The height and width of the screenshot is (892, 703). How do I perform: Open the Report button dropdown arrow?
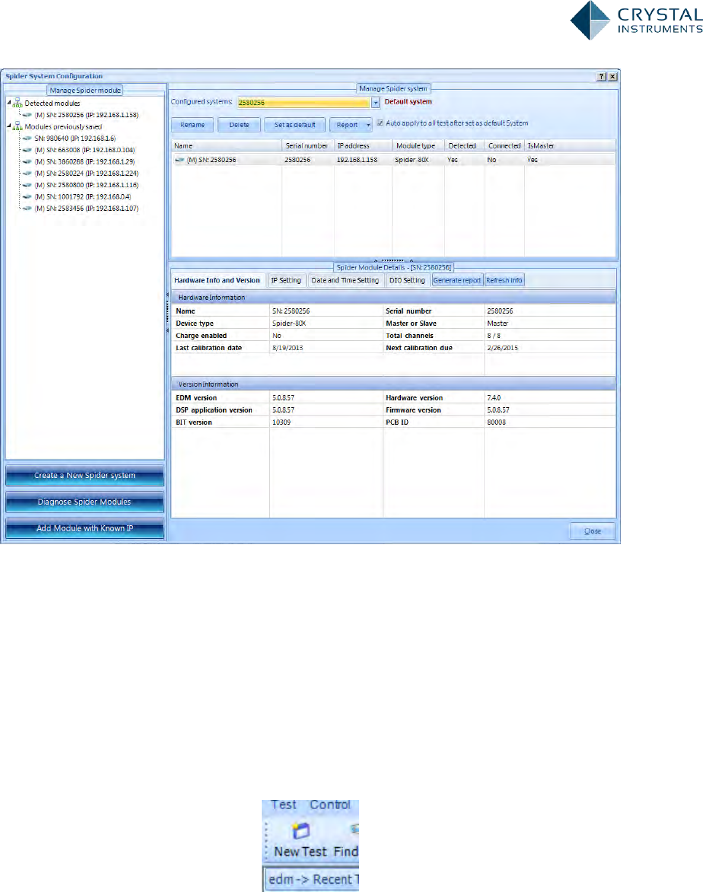click(368, 125)
